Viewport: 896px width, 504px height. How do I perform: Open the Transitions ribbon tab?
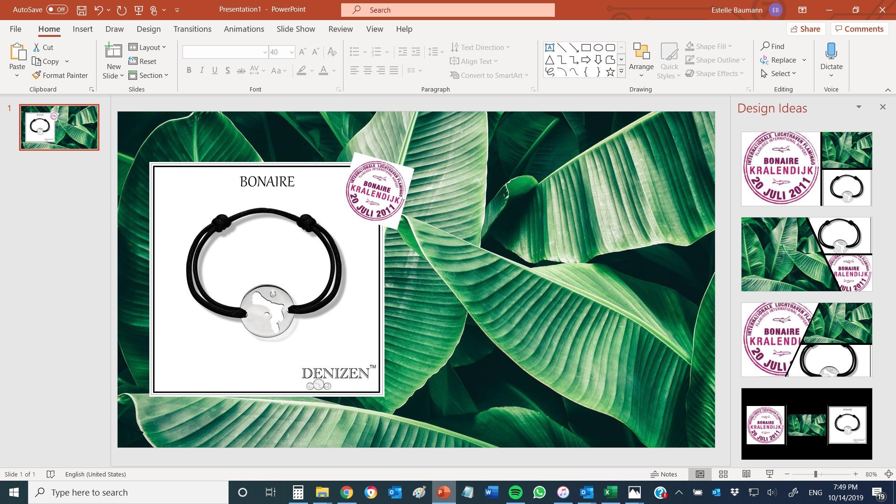[x=192, y=29]
